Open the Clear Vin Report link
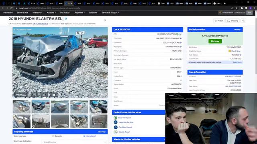Screen dimensions: 257x144 click(x=124, y=118)
